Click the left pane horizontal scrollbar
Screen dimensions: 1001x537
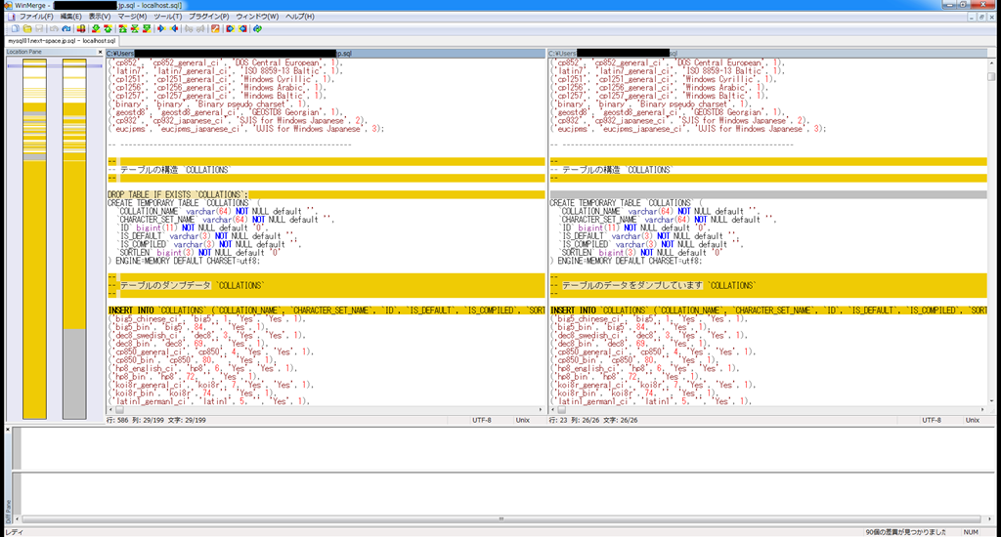pyautogui.click(x=326, y=410)
